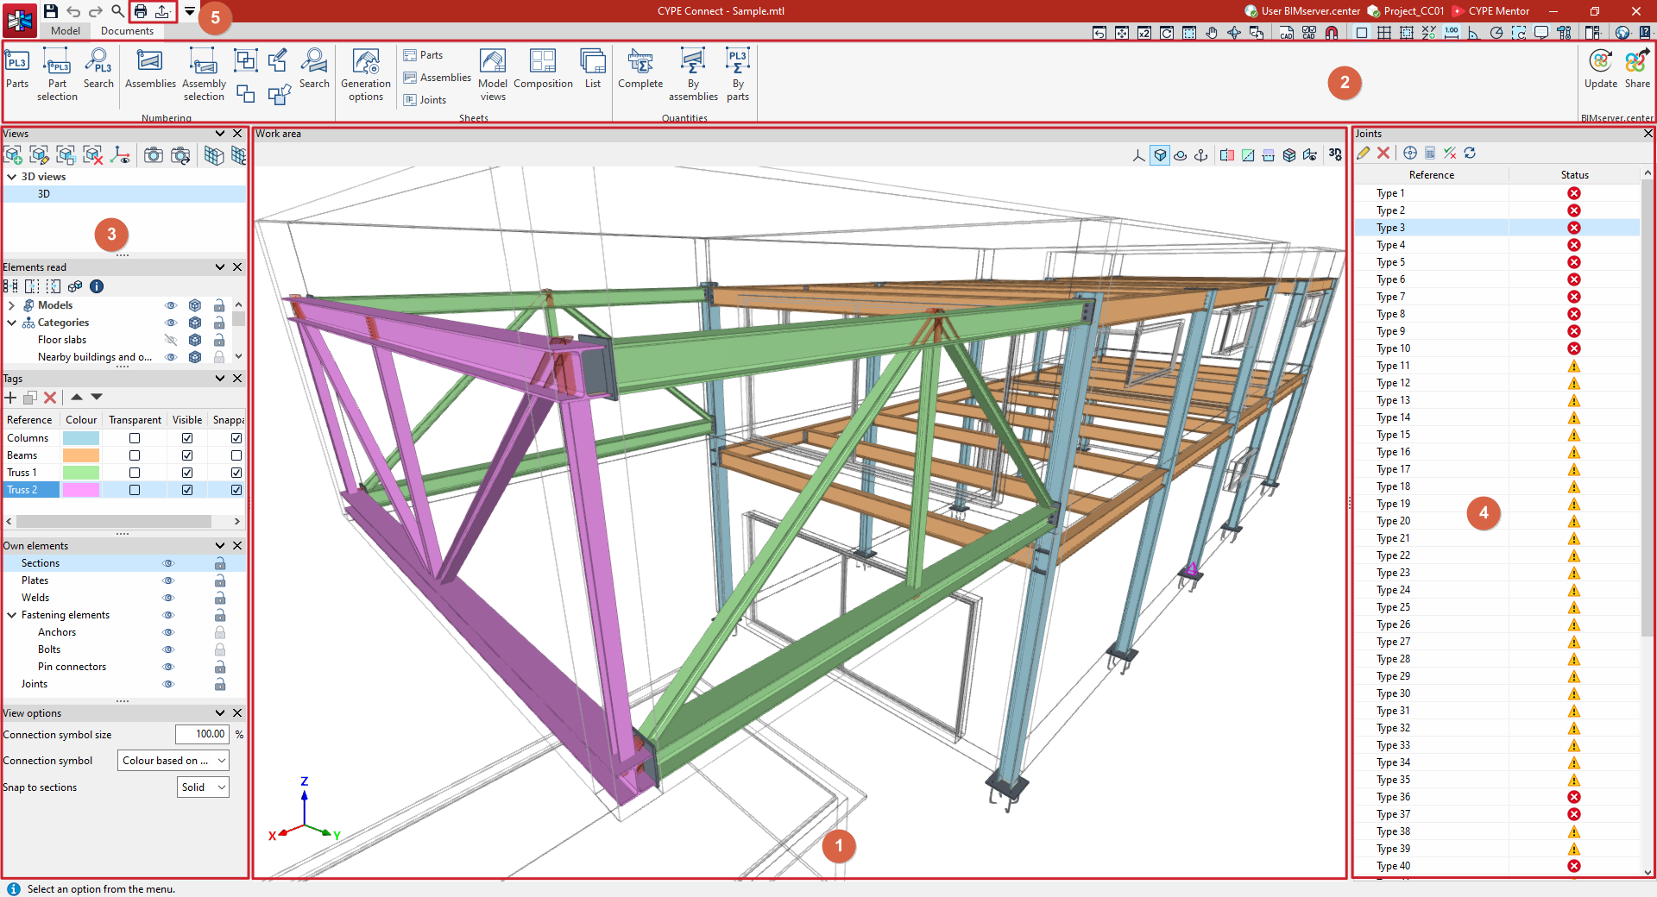Select the 3D view item
The image size is (1657, 897).
point(124,194)
